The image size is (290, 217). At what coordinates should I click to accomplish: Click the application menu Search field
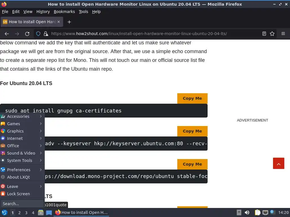click(x=22, y=204)
